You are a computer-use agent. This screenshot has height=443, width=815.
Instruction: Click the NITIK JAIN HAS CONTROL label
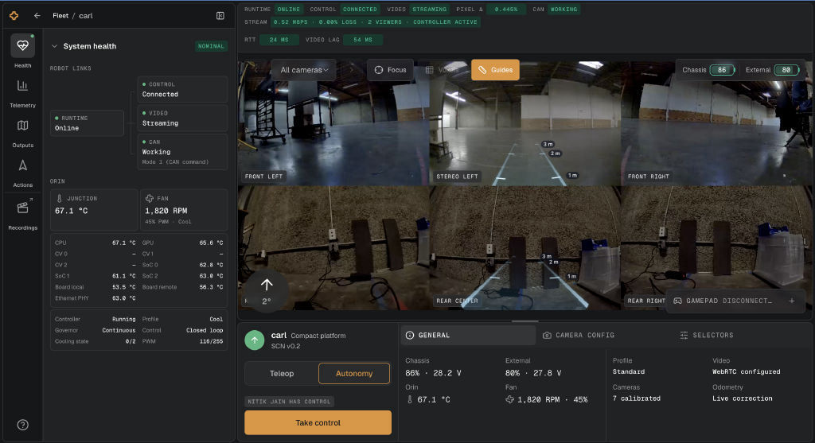tap(289, 402)
